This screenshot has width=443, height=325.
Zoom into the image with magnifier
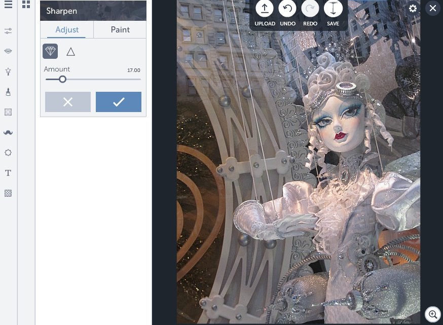433,314
